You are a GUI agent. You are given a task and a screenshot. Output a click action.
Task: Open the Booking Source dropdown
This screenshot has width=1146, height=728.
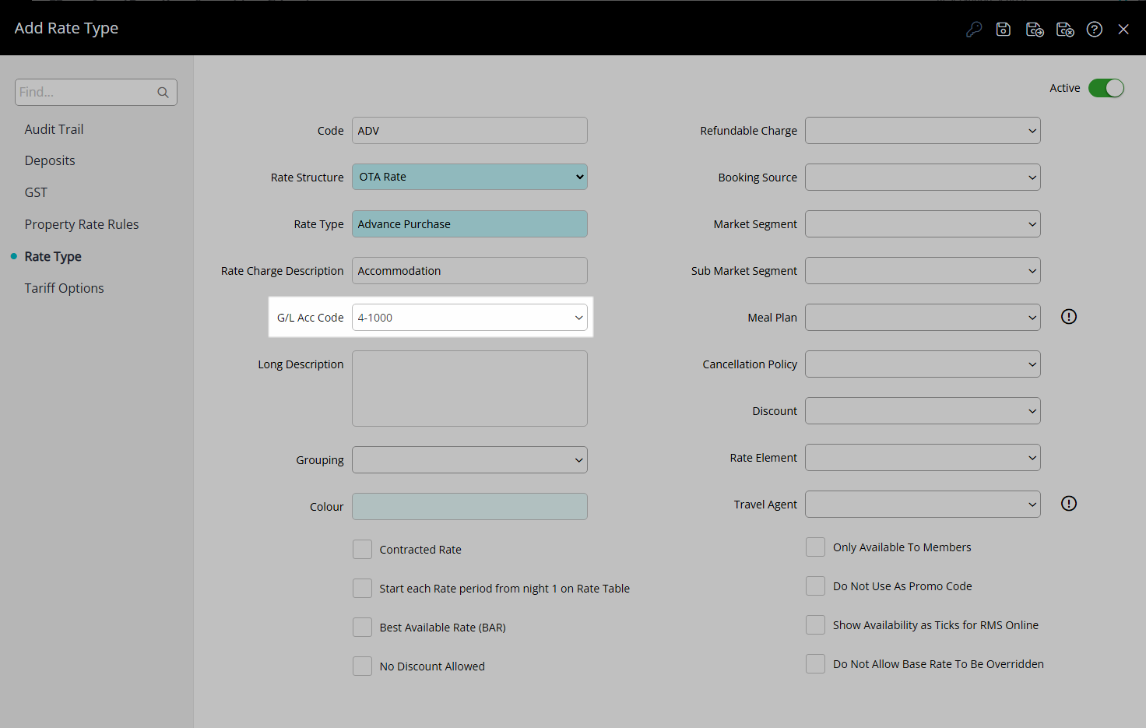coord(923,178)
